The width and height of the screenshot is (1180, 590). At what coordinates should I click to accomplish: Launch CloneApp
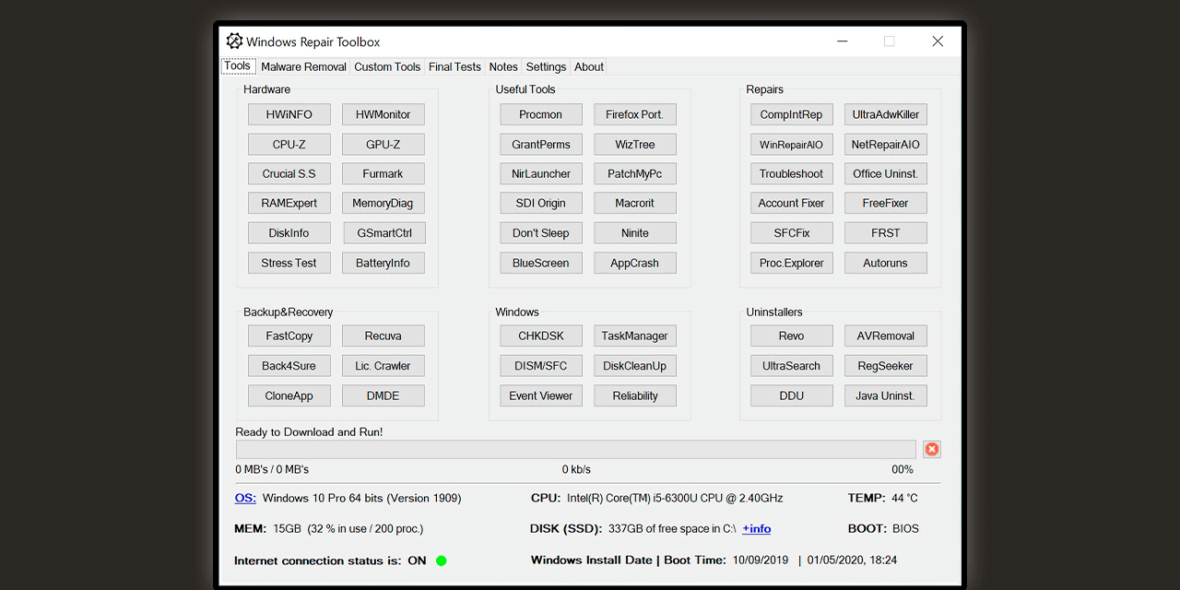pyautogui.click(x=289, y=395)
